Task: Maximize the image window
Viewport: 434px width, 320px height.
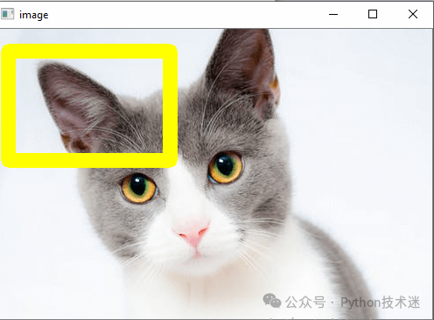Action: [x=373, y=14]
